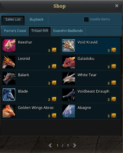123x153 pixels.
Task: Select the Sales List tab
Action: click(x=13, y=19)
